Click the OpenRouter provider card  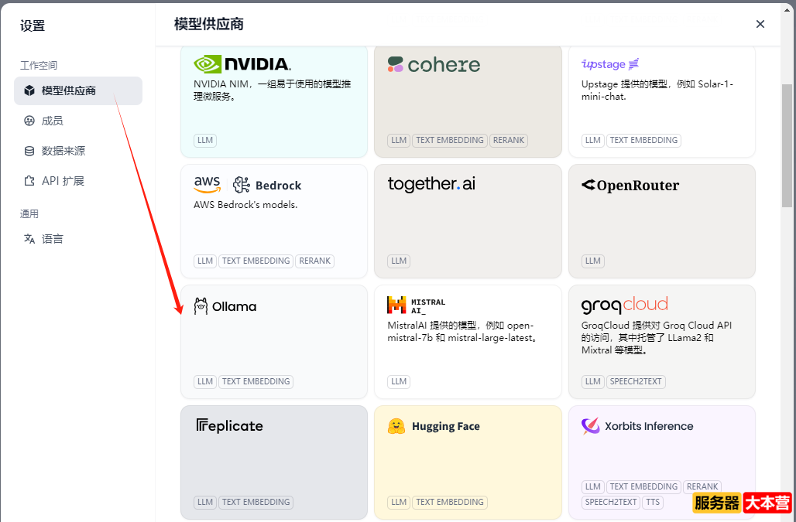pos(661,220)
